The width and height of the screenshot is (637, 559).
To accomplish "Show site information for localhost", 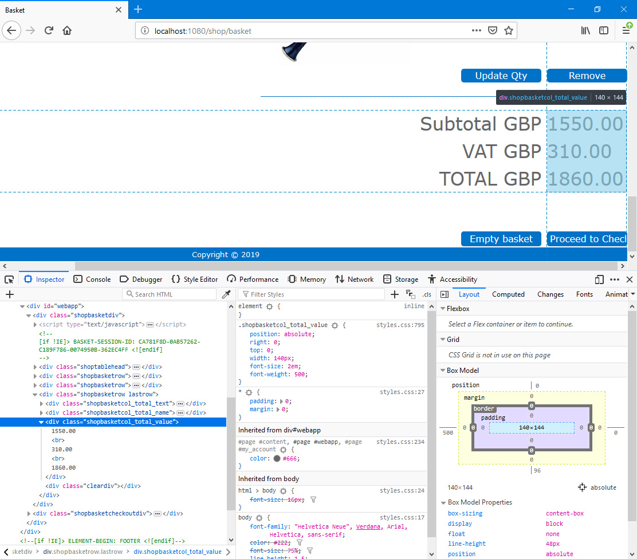I will [144, 31].
